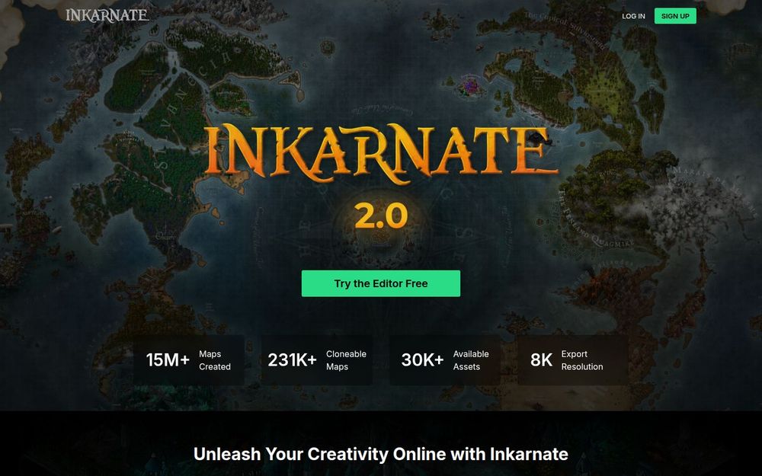Click the purple city island on the map
Screen dimensions: 762x476
click(x=470, y=86)
